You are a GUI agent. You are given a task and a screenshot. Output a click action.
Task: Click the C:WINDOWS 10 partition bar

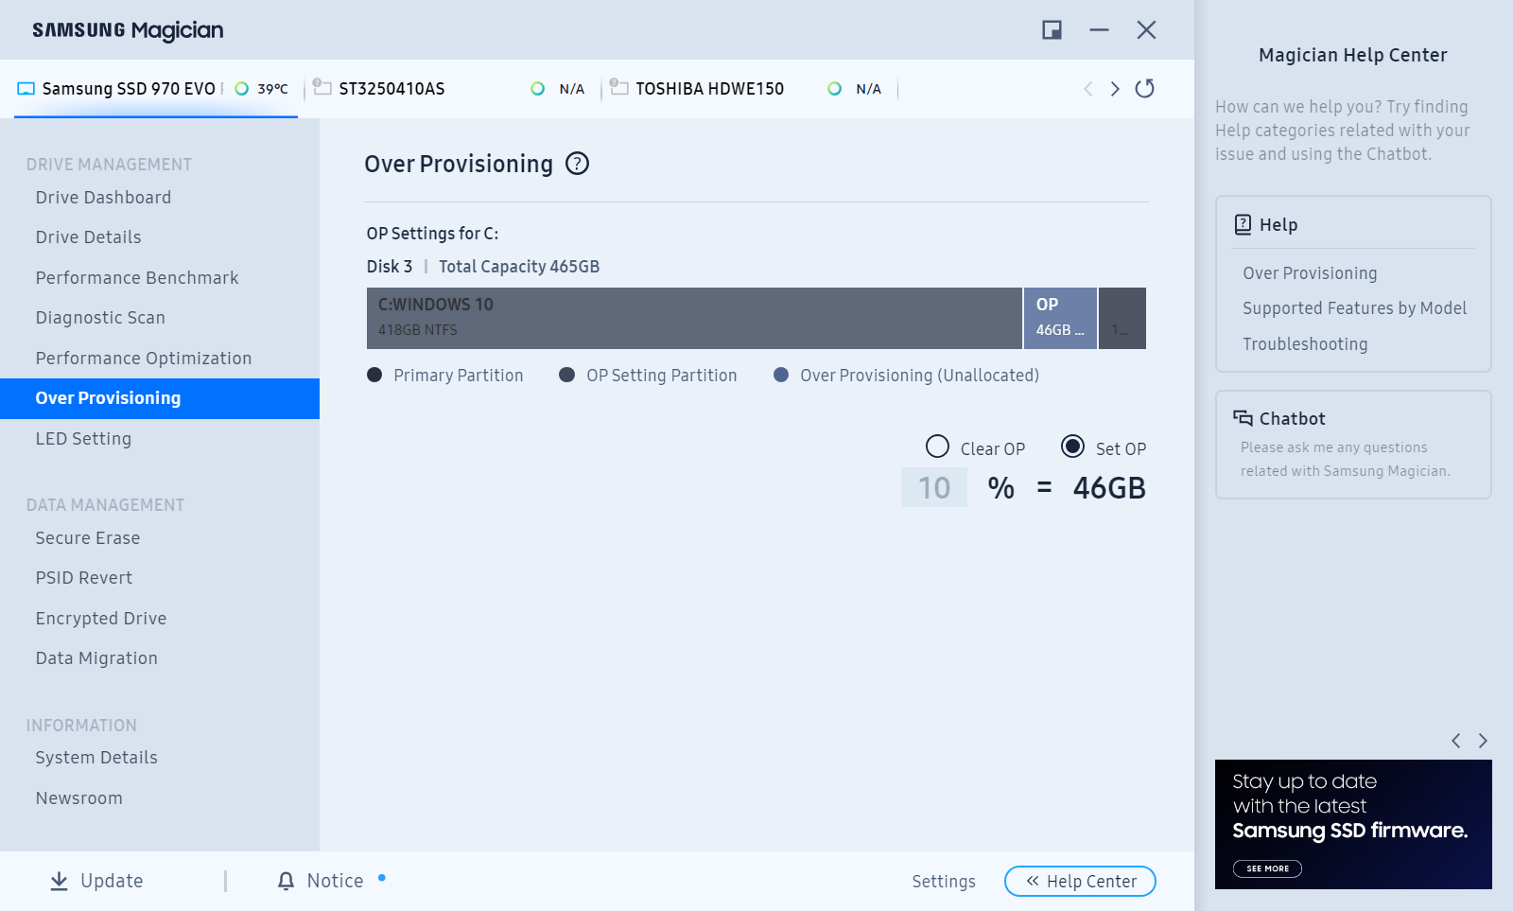click(x=694, y=318)
